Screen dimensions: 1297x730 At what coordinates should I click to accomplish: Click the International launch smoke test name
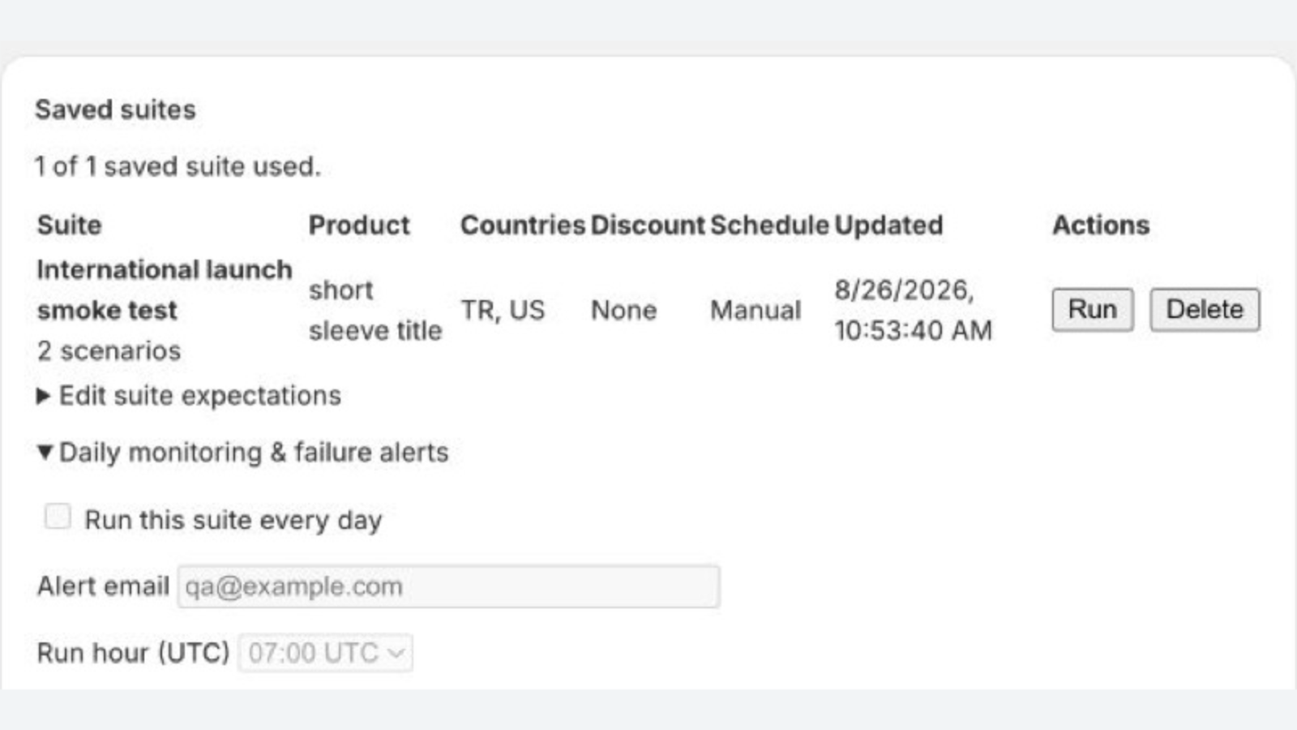(x=165, y=290)
